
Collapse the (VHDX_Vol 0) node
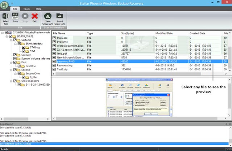(x=7, y=36)
